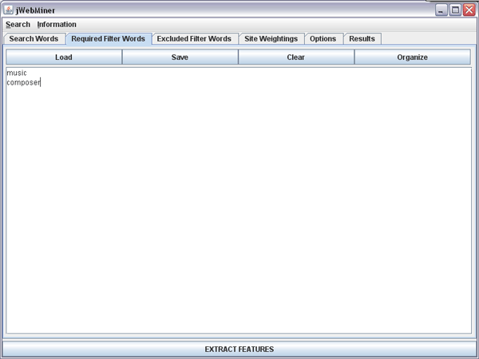Go to the Excluded Filter Words tab

pos(194,38)
